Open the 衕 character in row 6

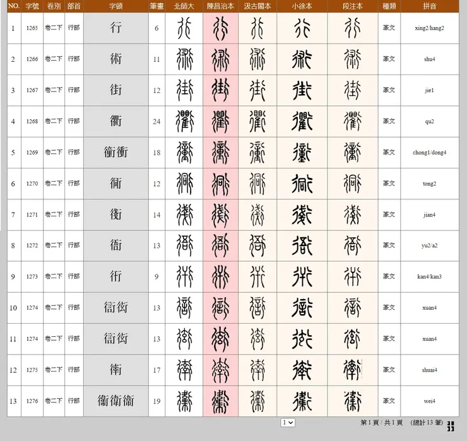click(x=116, y=184)
